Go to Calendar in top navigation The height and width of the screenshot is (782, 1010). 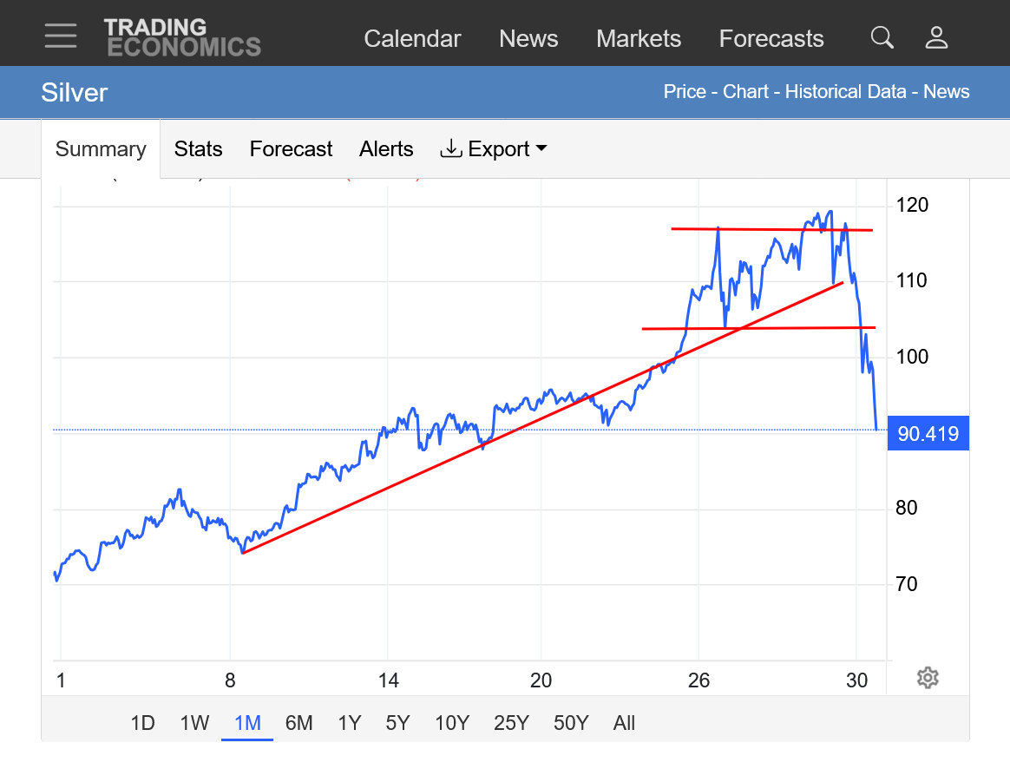[x=412, y=39]
